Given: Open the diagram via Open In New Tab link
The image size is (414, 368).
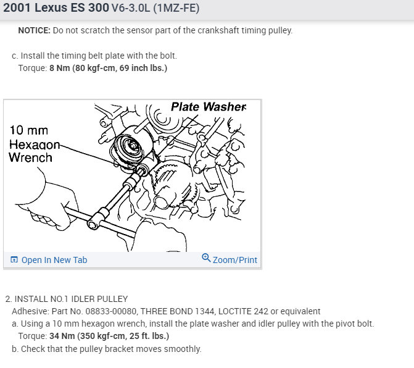Looking at the screenshot, I should (x=54, y=260).
